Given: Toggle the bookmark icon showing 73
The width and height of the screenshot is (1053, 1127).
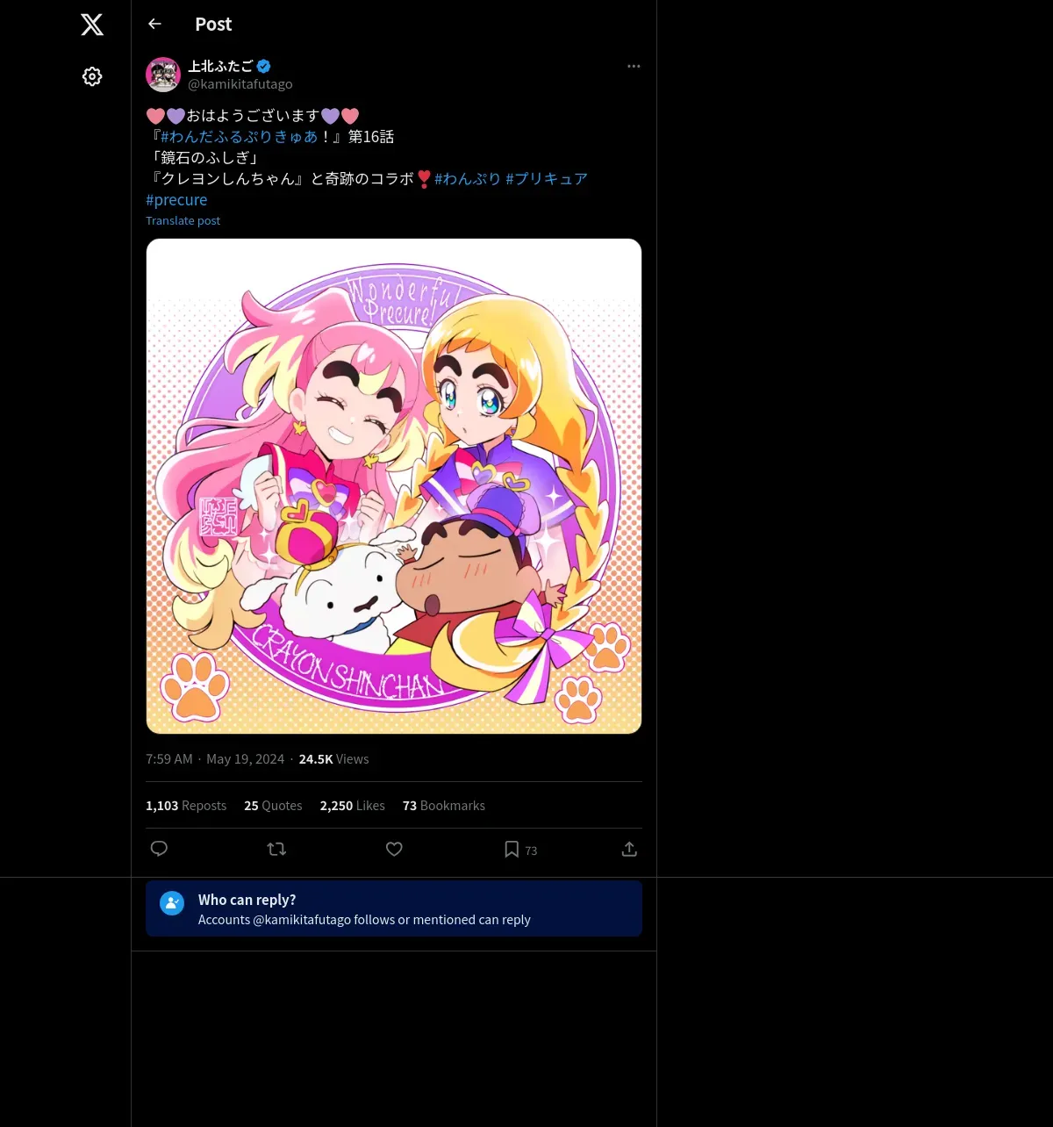Looking at the screenshot, I should coord(520,850).
